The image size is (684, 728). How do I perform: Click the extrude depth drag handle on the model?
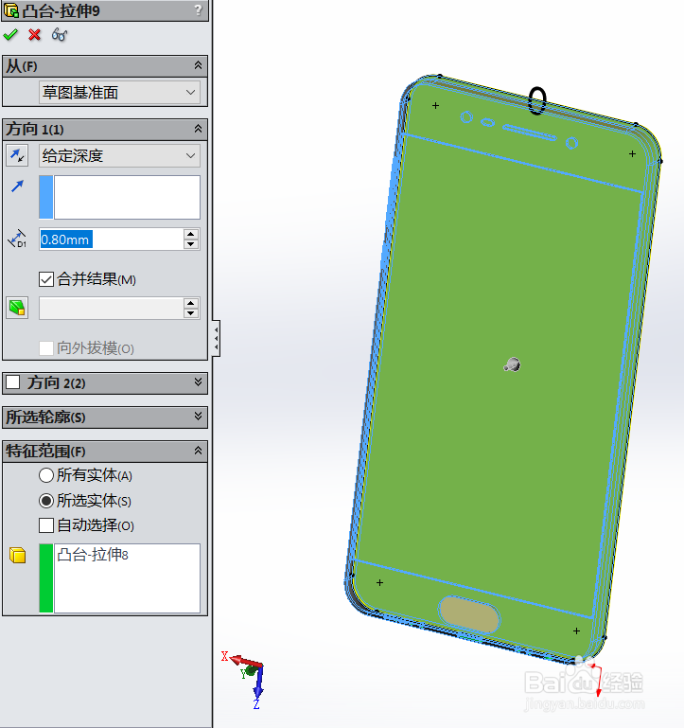click(512, 364)
